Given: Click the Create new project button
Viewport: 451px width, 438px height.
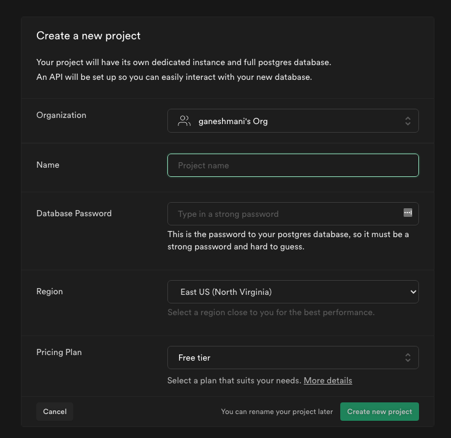Looking at the screenshot, I should (x=379, y=412).
